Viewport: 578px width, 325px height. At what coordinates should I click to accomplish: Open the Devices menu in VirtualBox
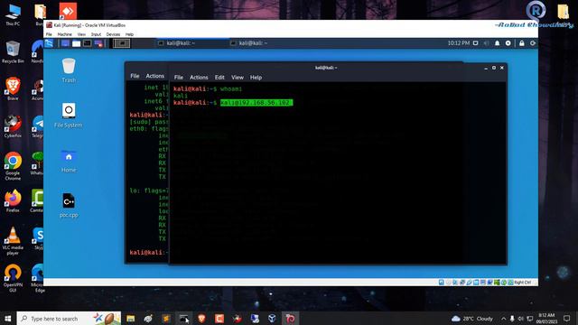[113, 34]
